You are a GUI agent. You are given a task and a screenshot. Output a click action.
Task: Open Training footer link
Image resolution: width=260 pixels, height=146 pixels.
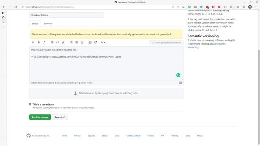[175, 135]
